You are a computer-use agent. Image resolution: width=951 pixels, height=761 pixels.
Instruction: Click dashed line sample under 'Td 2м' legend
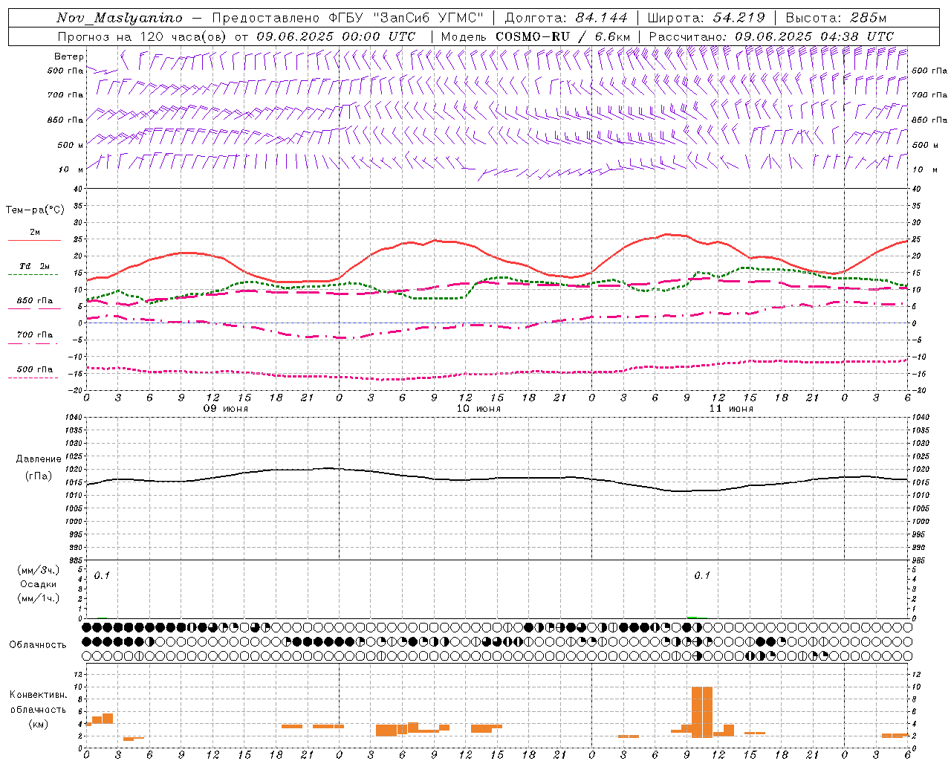pyautogui.click(x=33, y=275)
